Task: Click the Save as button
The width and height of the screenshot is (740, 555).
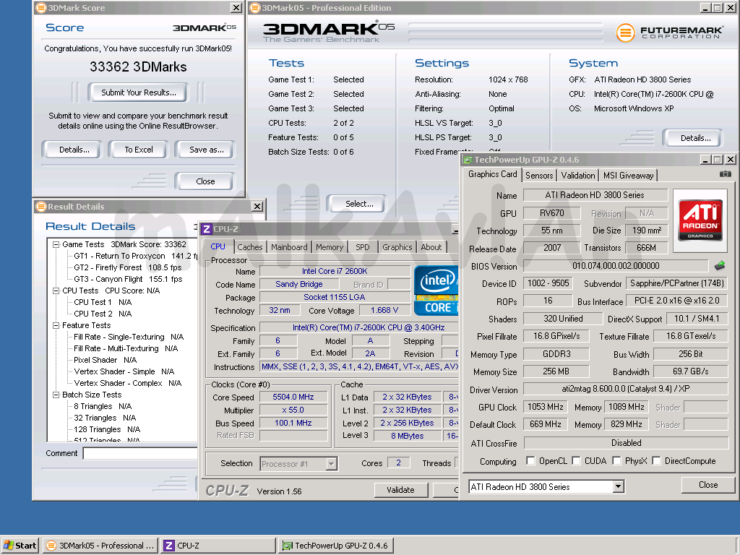Action: [206, 150]
